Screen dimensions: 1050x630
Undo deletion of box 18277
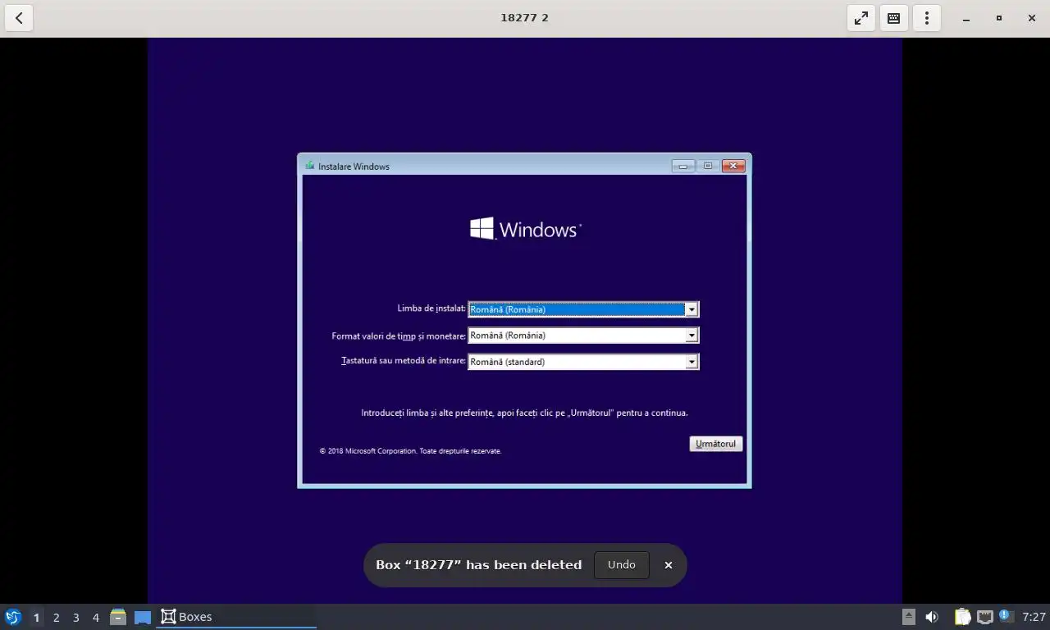tap(622, 564)
